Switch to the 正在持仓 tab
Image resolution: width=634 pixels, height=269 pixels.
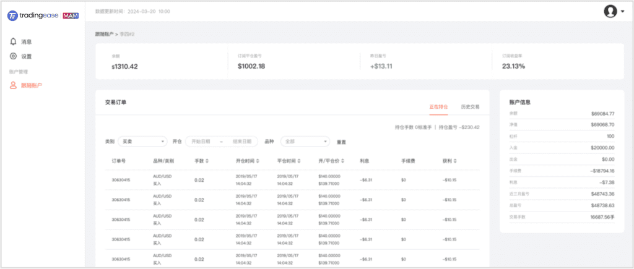coord(438,106)
